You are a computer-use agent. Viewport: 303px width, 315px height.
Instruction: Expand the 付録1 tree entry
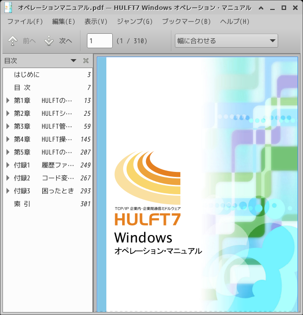tap(8, 165)
